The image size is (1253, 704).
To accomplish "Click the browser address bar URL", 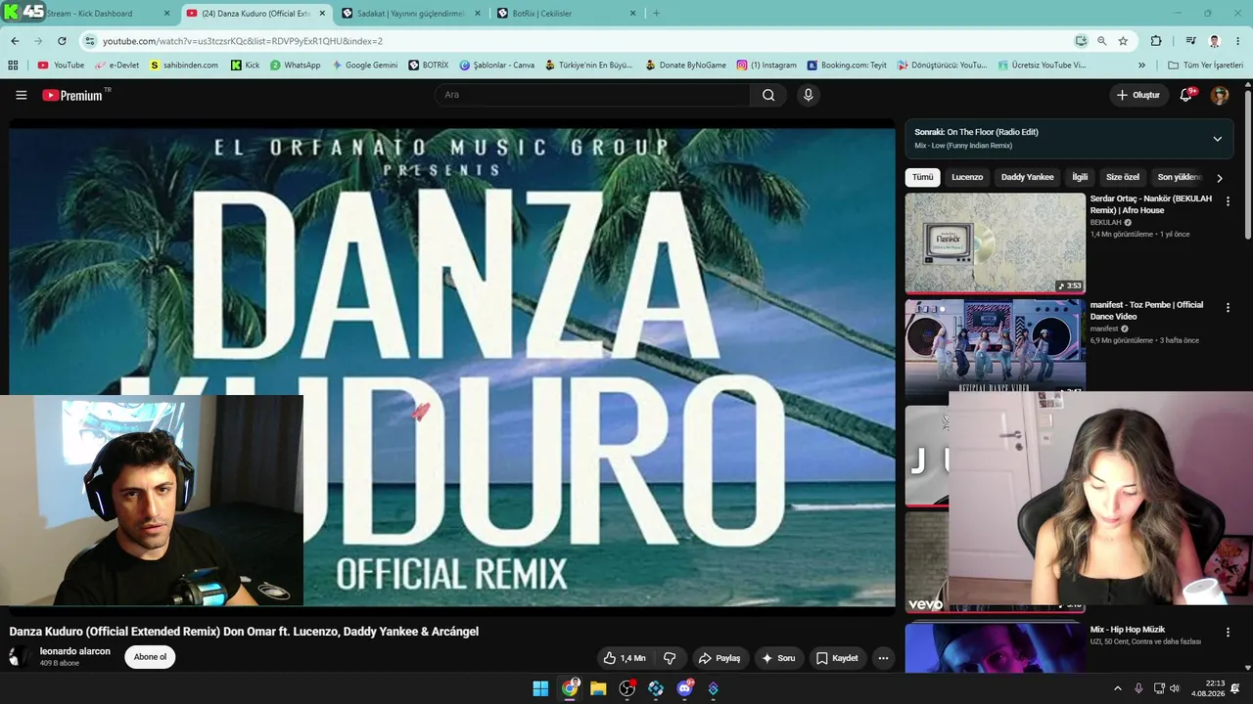I will (x=243, y=41).
